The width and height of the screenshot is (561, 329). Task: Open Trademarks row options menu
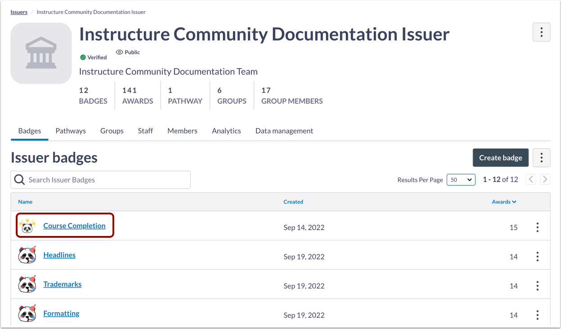click(x=537, y=286)
